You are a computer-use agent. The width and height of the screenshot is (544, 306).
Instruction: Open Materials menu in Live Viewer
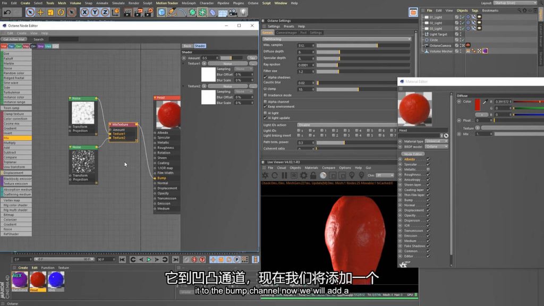point(311,168)
